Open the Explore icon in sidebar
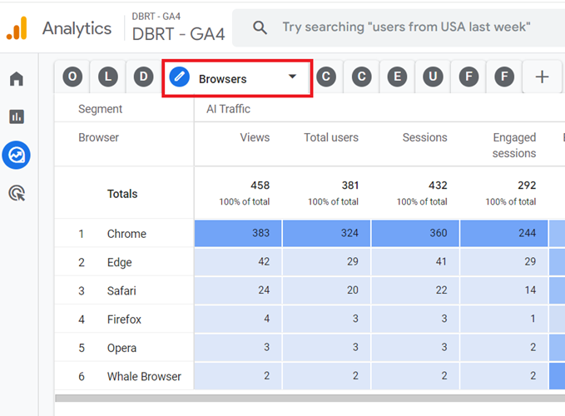 (17, 156)
